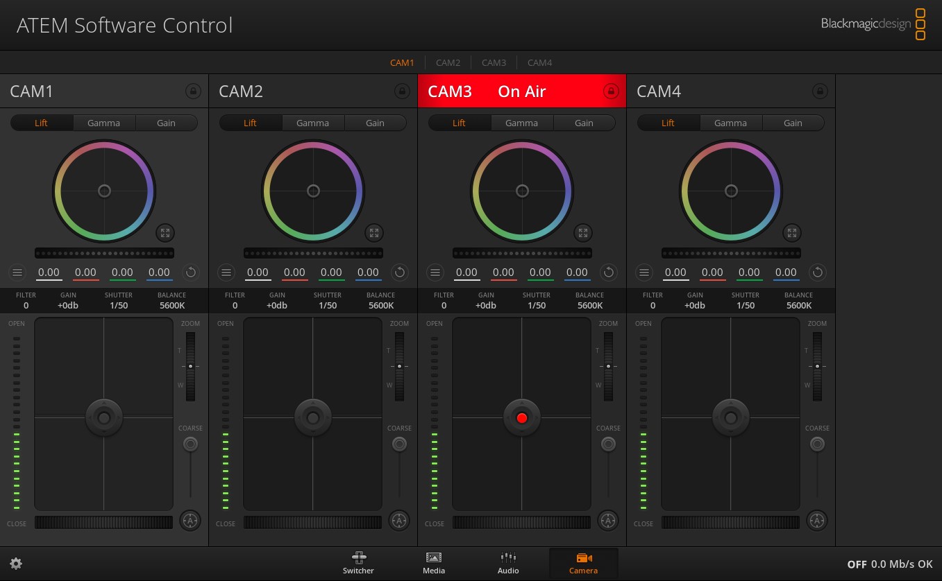The image size is (942, 581).
Task: Open the Switcher page
Action: click(x=358, y=564)
